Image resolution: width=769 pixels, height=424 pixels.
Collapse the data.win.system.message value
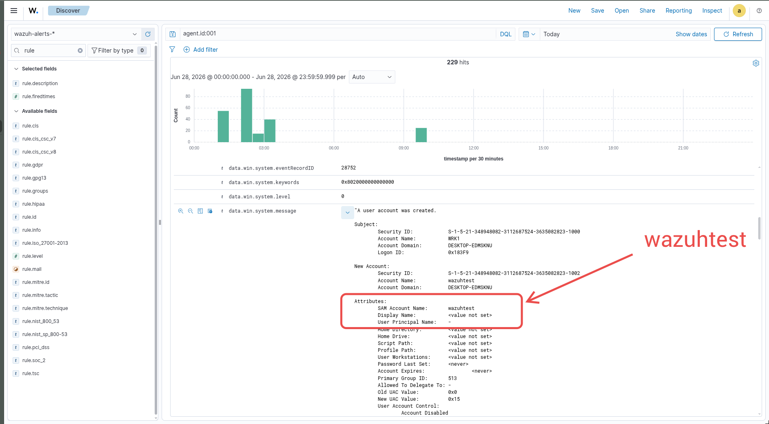[x=347, y=212]
